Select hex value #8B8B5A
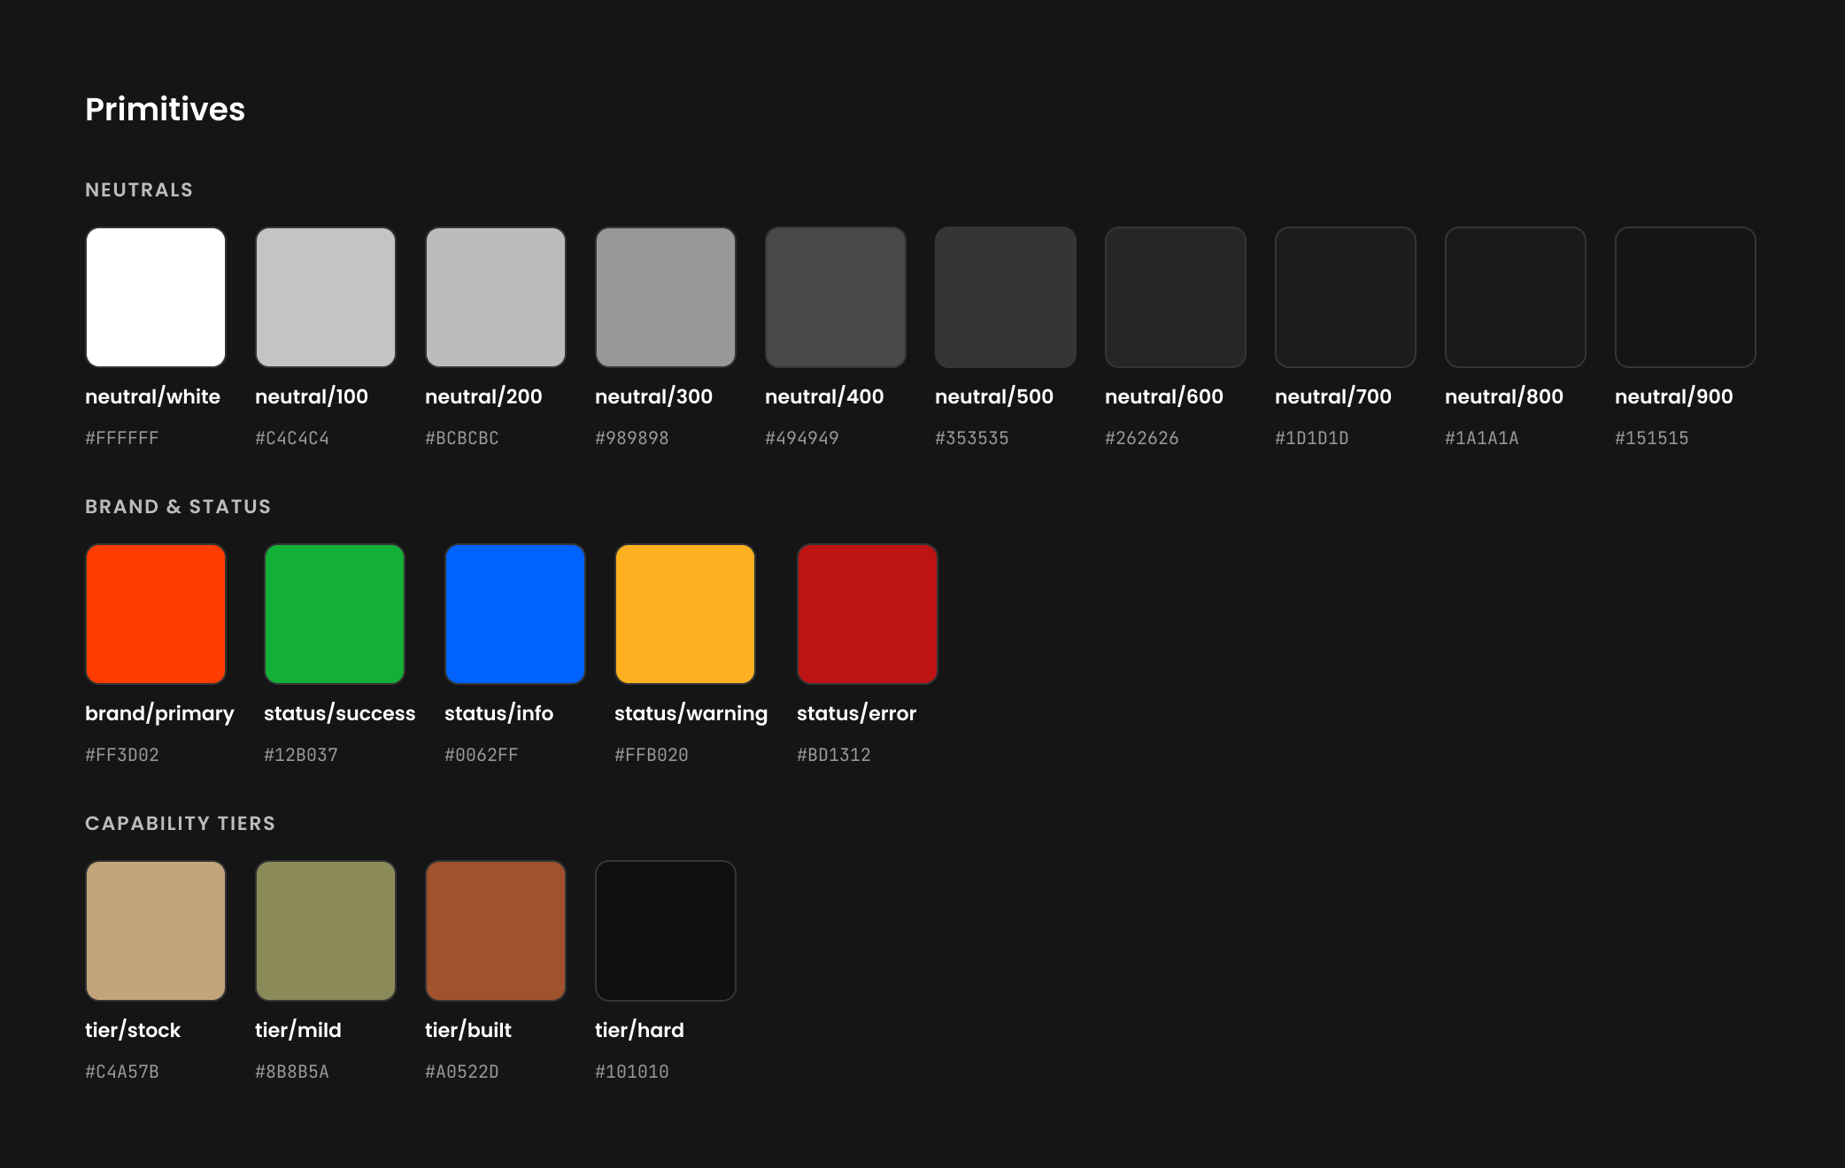This screenshot has width=1845, height=1168. (x=292, y=1072)
